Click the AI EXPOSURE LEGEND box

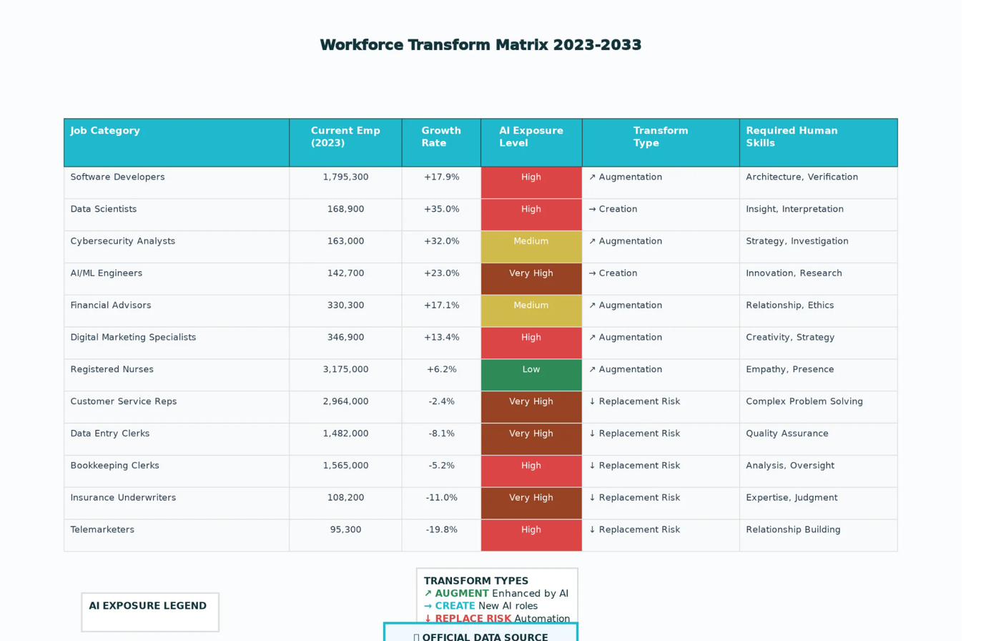point(149,612)
